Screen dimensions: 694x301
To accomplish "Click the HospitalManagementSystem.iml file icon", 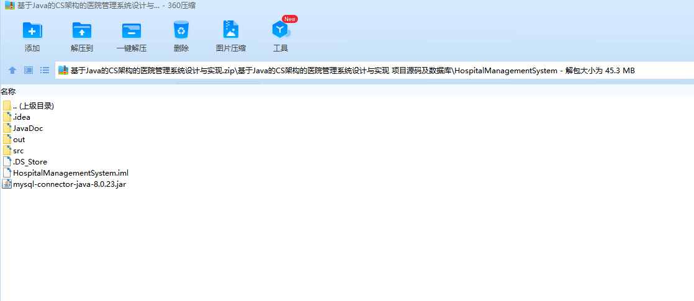I will click(7, 172).
